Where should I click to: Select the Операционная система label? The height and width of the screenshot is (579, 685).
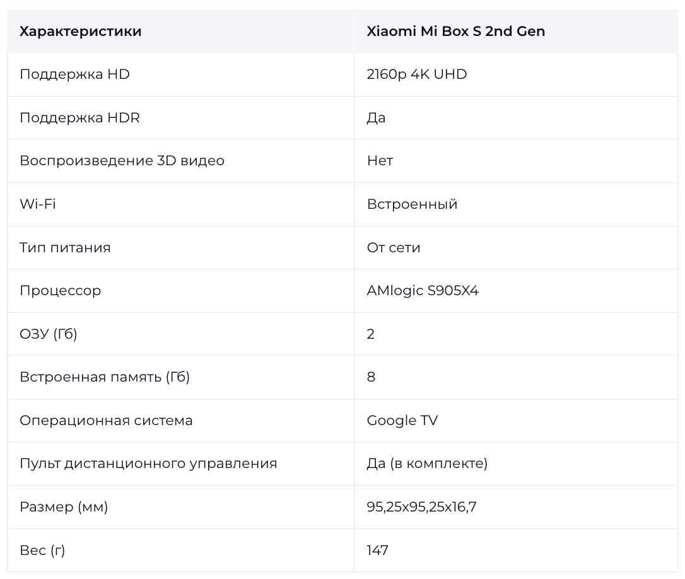tap(106, 421)
